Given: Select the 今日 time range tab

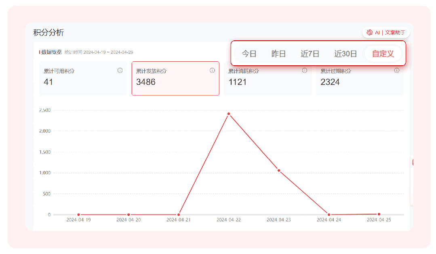Looking at the screenshot, I should (249, 54).
